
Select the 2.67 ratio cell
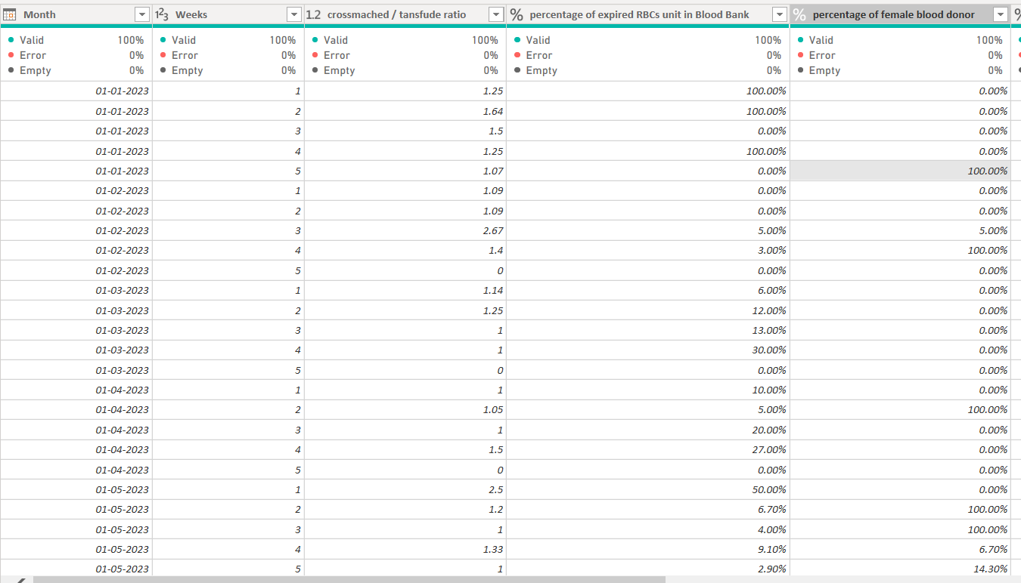pos(405,230)
